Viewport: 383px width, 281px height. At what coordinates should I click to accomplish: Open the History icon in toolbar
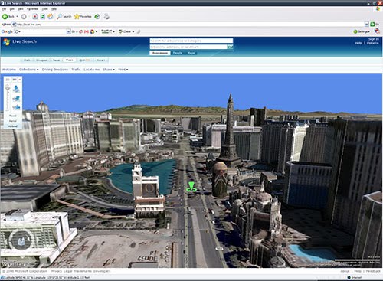[97, 17]
